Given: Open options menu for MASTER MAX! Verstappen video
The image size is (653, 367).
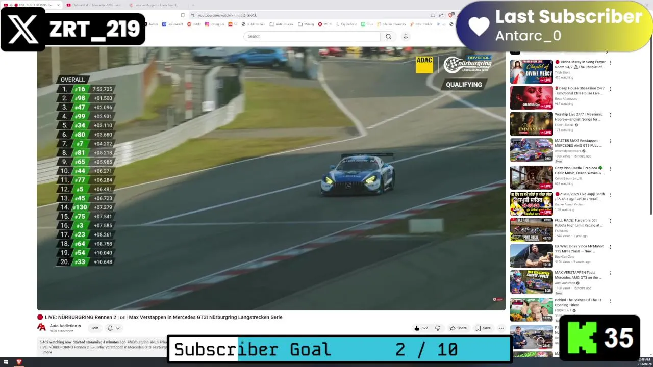Looking at the screenshot, I should click(x=611, y=141).
